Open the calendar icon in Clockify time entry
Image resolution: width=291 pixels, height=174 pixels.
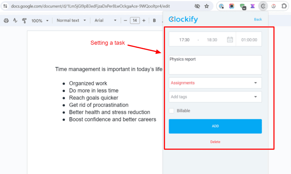230,40
